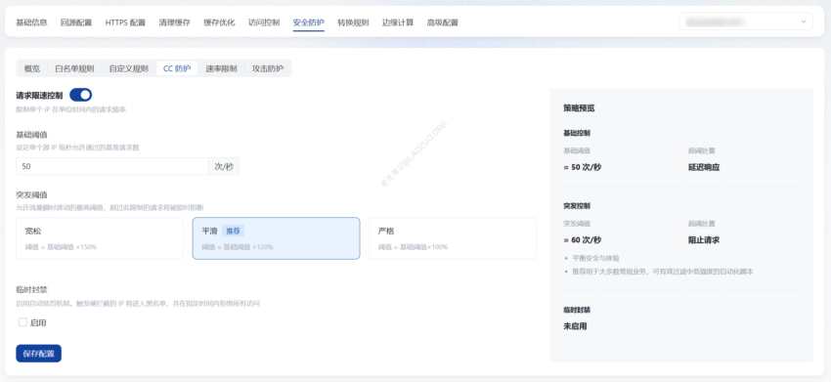The height and width of the screenshot is (382, 831).
Task: Switch to 攻击防护 sub-tab
Action: tap(268, 68)
